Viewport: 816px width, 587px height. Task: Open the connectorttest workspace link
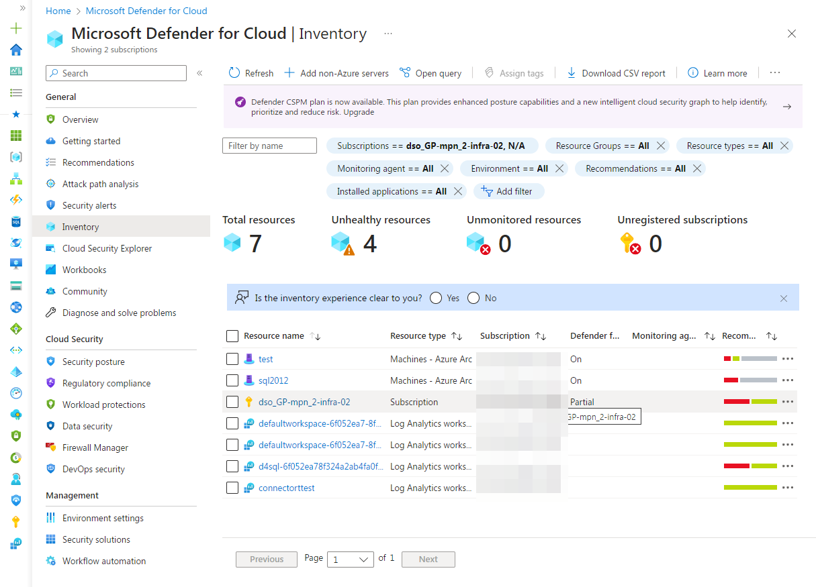tap(287, 488)
